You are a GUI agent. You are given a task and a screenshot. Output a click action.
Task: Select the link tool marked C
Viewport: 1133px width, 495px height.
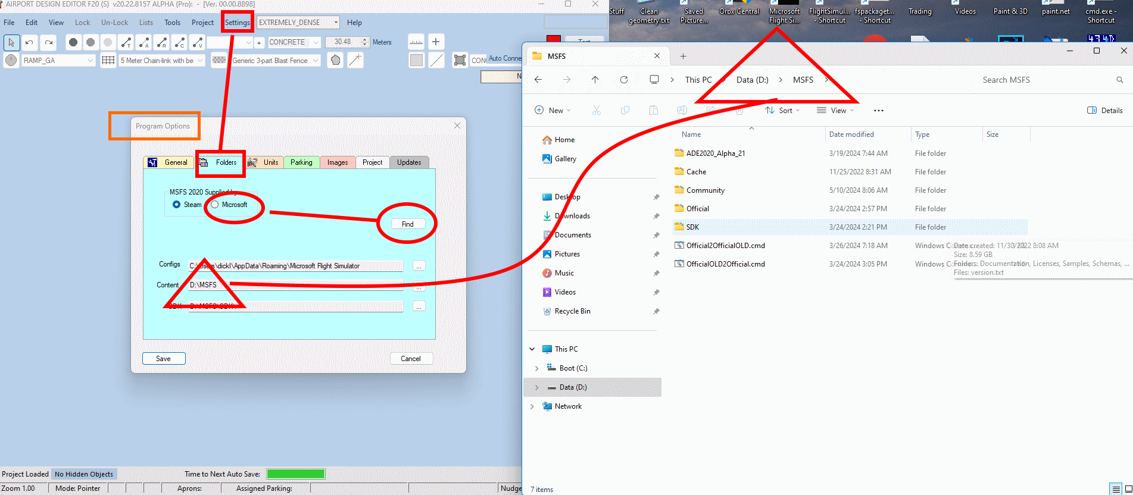[x=179, y=42]
